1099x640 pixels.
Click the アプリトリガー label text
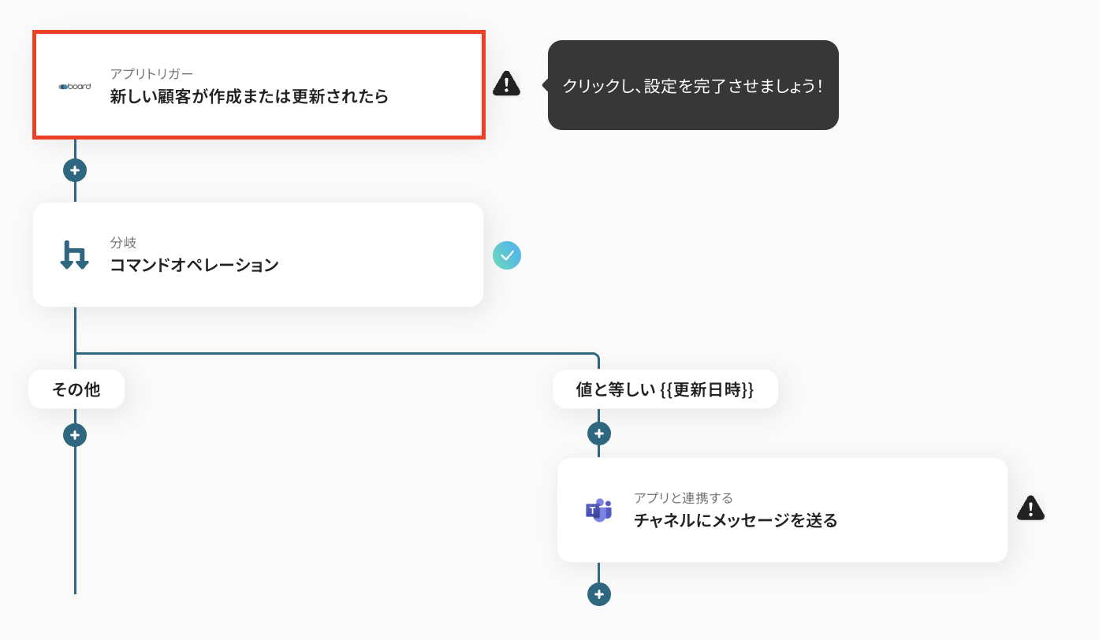click(151, 74)
